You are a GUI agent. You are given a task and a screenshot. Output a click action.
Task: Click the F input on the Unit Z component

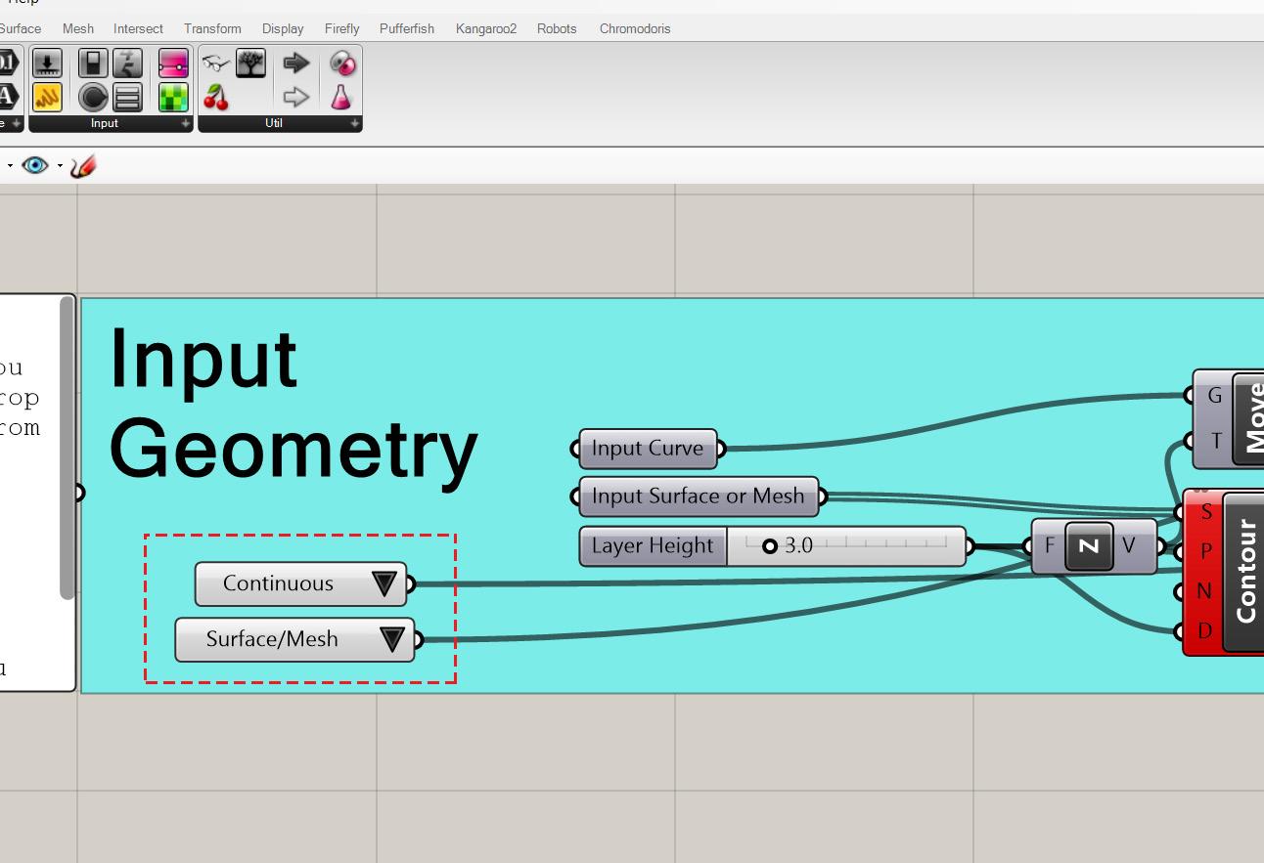[x=1049, y=545]
